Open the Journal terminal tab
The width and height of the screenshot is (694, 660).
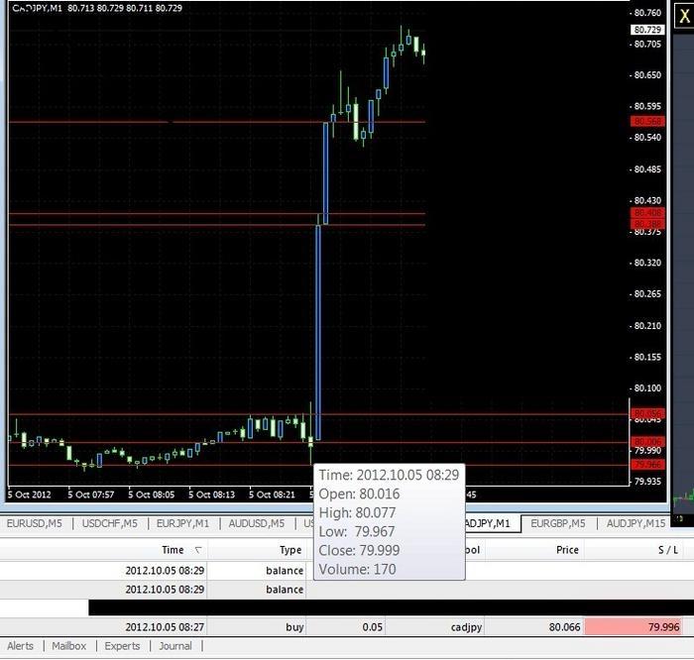[x=175, y=646]
